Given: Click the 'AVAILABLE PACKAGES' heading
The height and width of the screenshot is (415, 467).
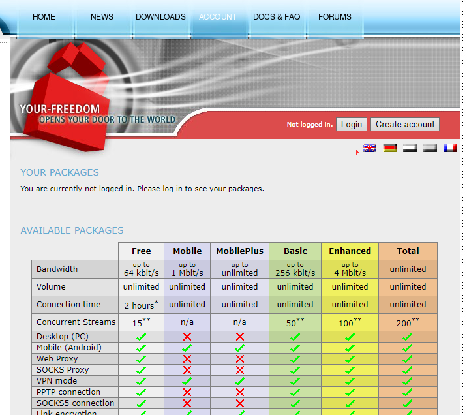Looking at the screenshot, I should (72, 230).
